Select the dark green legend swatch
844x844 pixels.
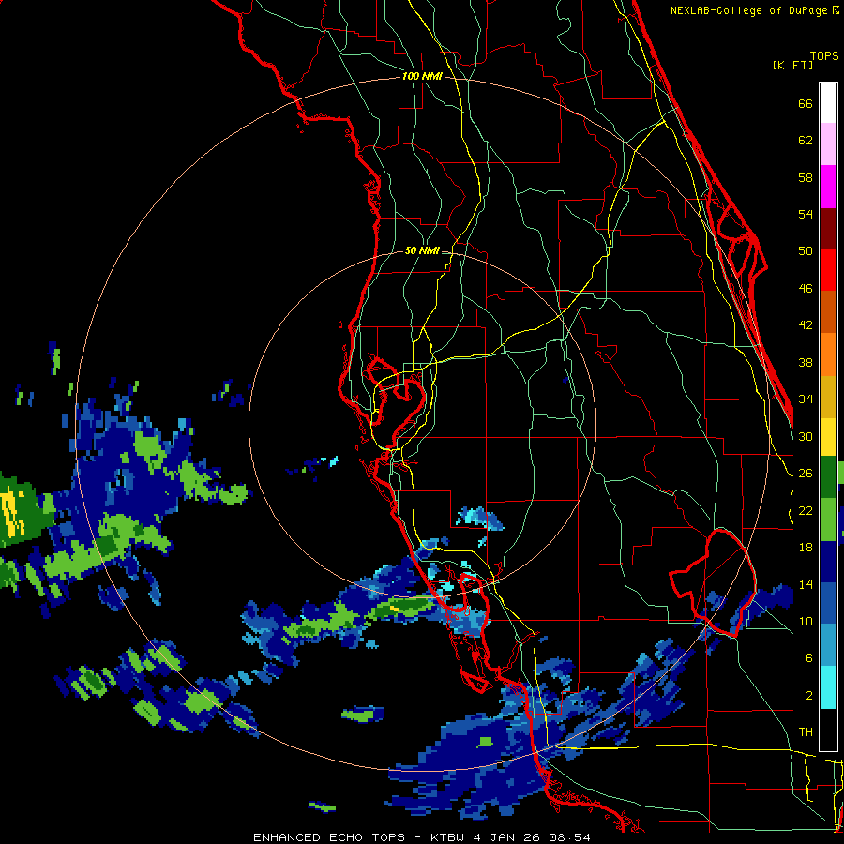(x=828, y=477)
